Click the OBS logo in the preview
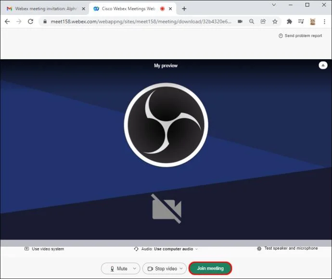Viewport: 332px width, 279px height. pyautogui.click(x=166, y=125)
